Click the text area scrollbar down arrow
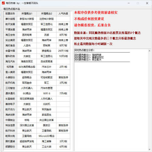The image size is (152, 152). (149, 150)
